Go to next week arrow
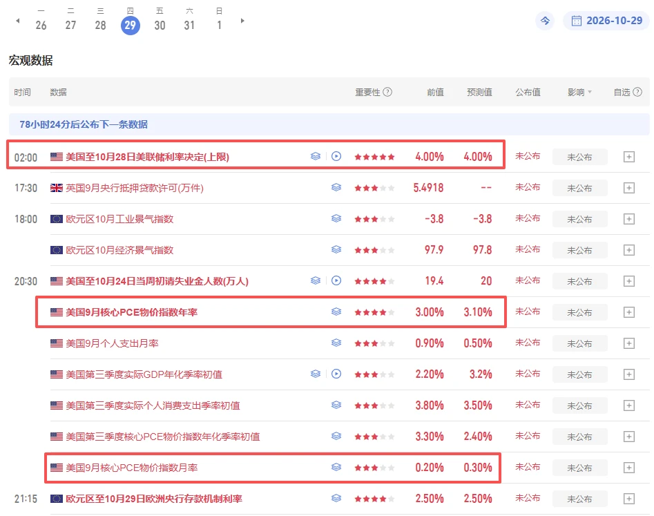The width and height of the screenshot is (654, 516). [x=242, y=21]
